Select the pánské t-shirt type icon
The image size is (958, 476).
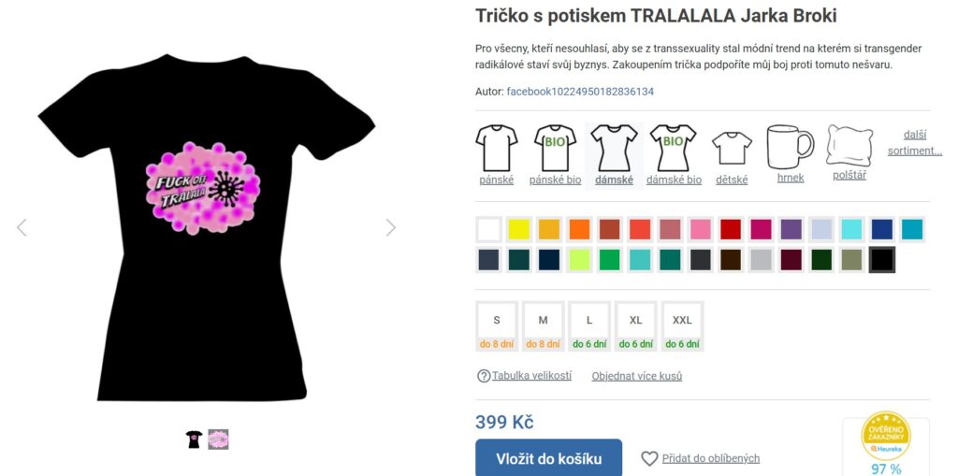(x=496, y=148)
